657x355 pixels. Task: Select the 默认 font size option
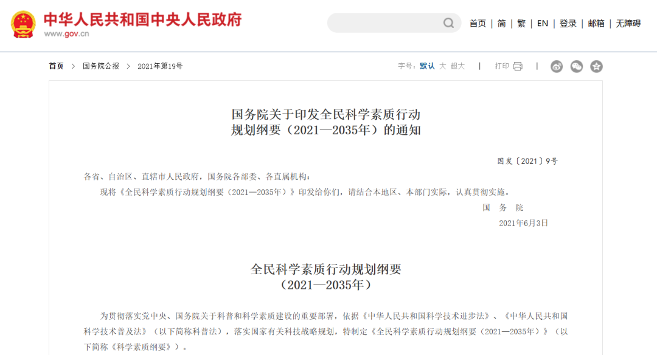pos(427,66)
